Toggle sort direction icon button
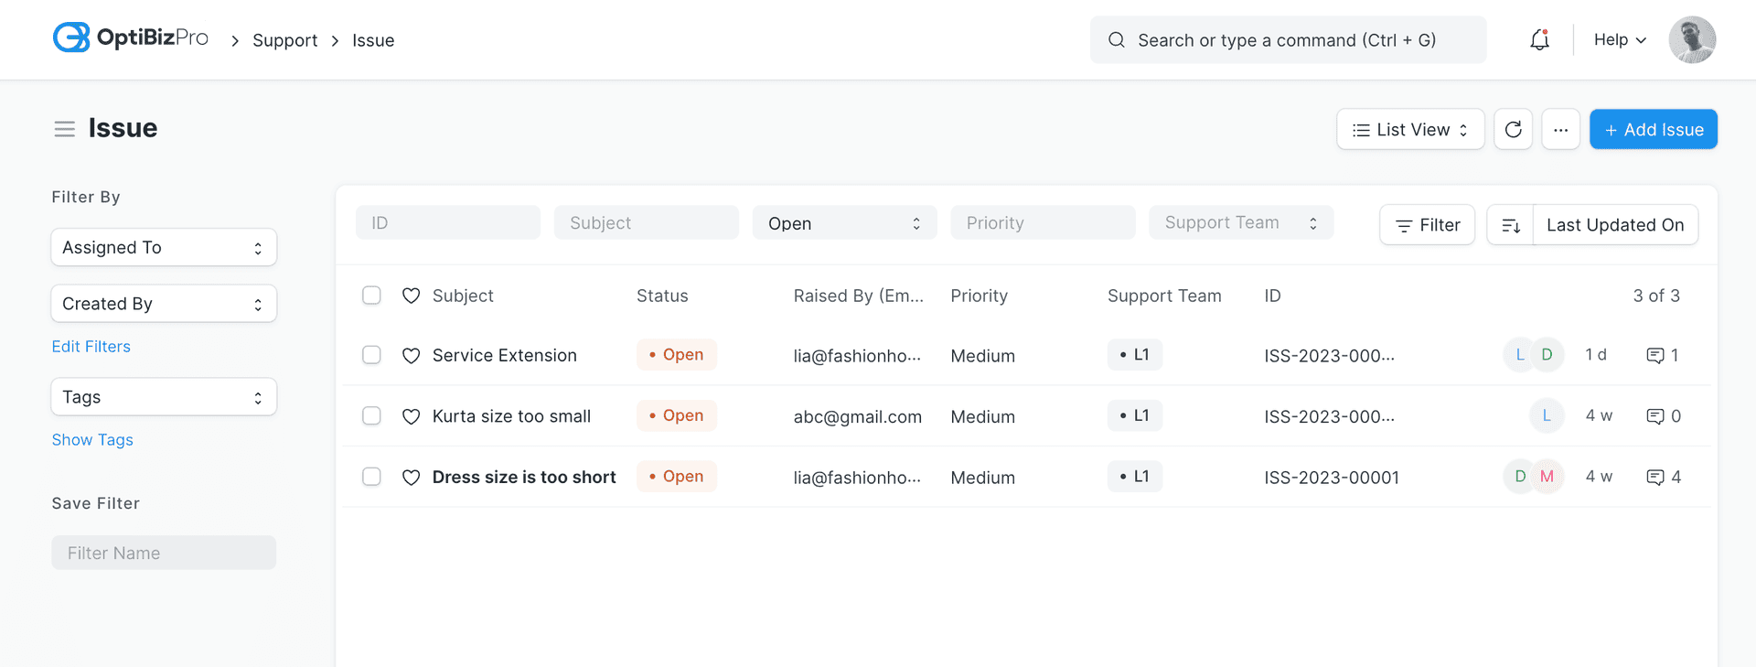Screen dimensions: 1756x667 pyautogui.click(x=1510, y=225)
